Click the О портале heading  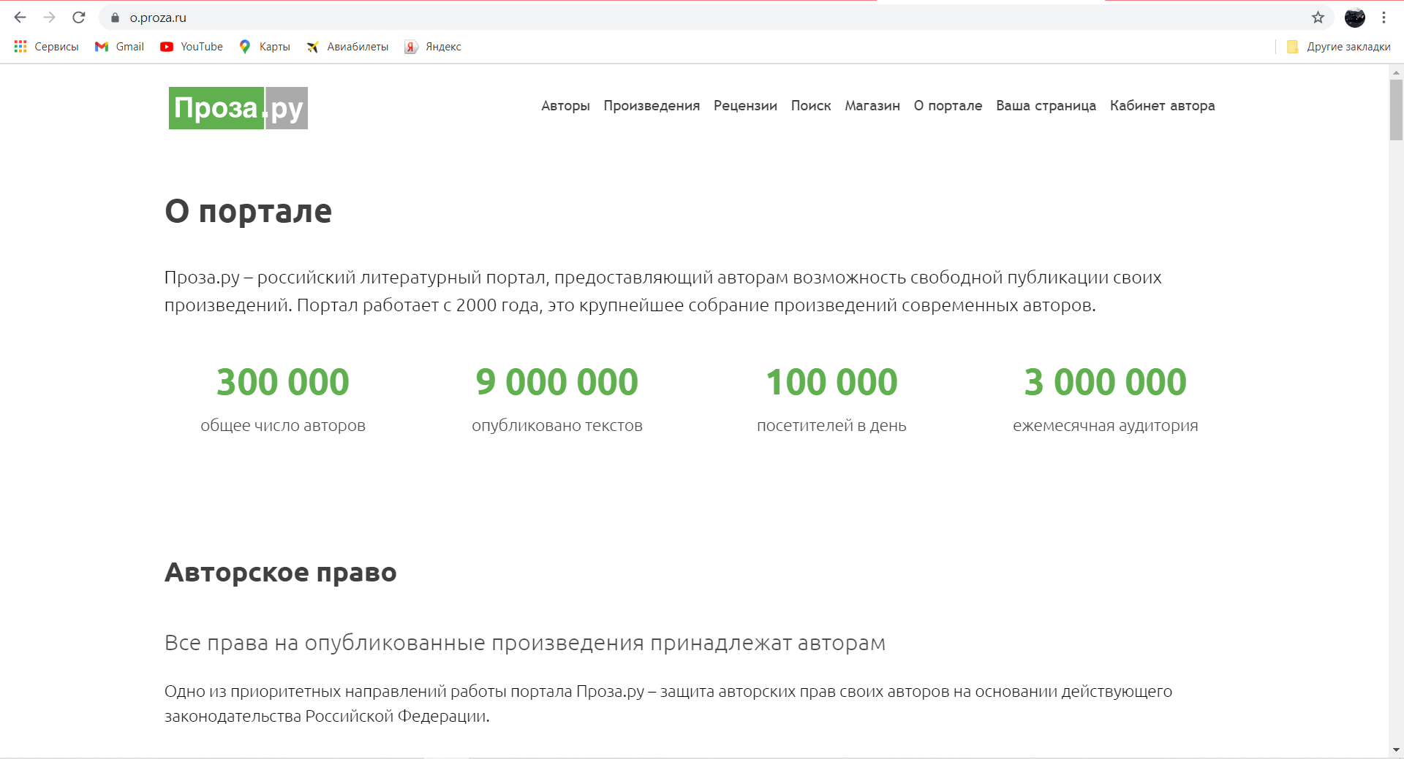pyautogui.click(x=248, y=212)
